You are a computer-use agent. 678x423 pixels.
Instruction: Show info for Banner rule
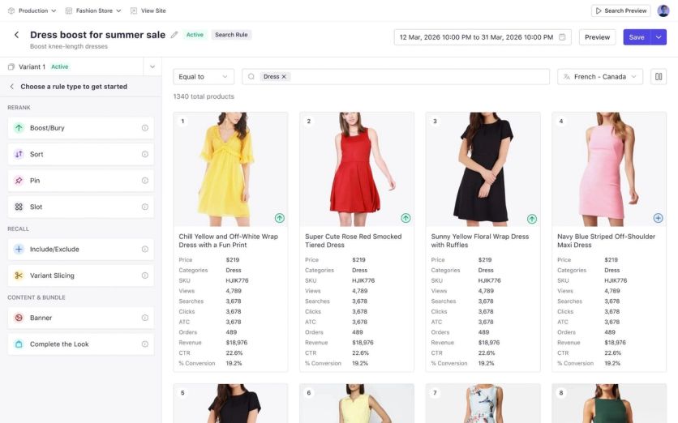[145, 318]
